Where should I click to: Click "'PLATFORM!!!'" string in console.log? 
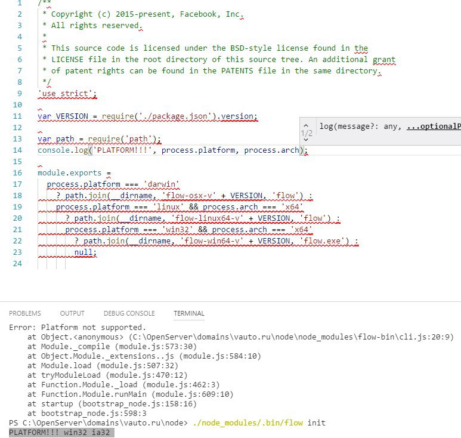pyautogui.click(x=122, y=150)
